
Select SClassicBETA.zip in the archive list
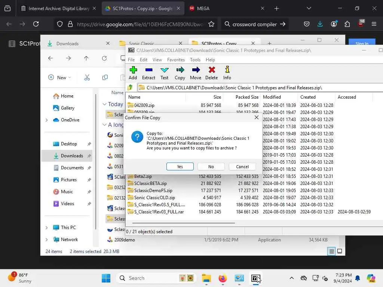150,183
